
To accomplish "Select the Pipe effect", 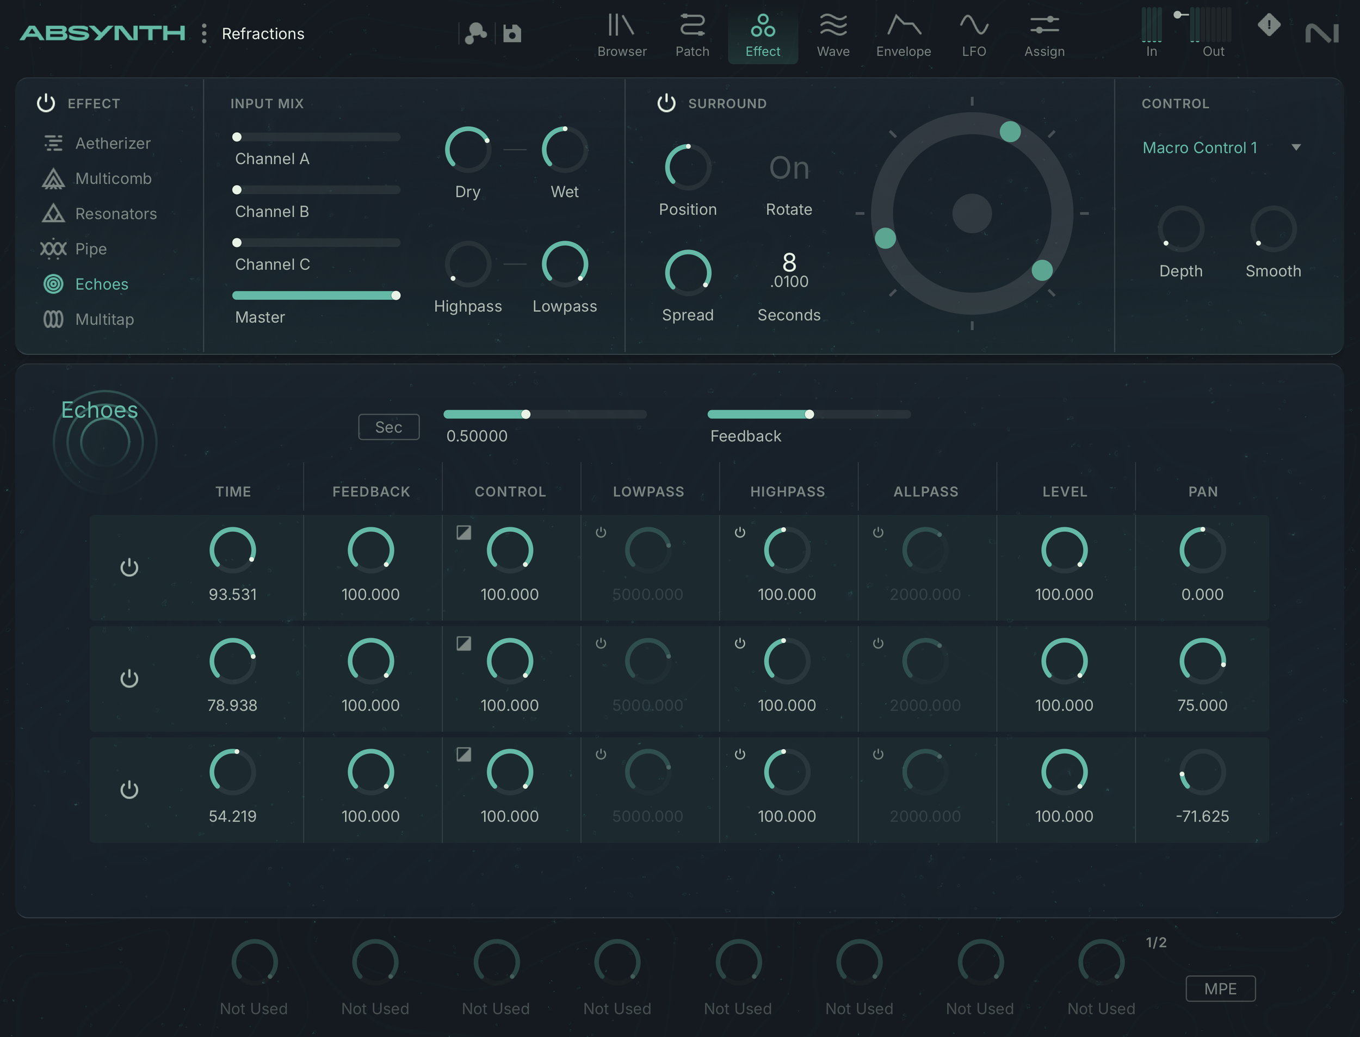I will pyautogui.click(x=74, y=249).
